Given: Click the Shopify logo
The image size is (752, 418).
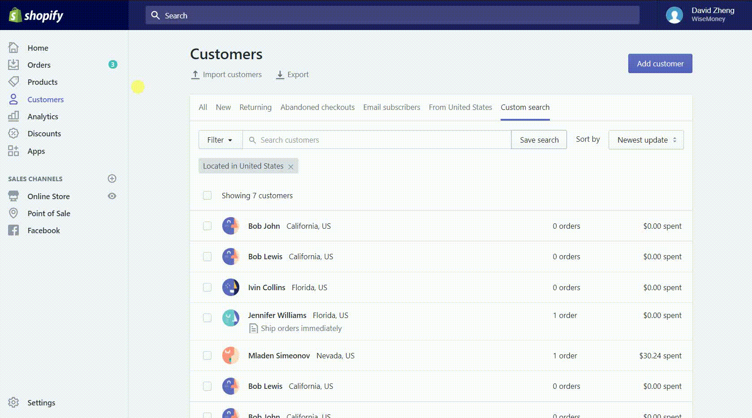Looking at the screenshot, I should pyautogui.click(x=36, y=15).
